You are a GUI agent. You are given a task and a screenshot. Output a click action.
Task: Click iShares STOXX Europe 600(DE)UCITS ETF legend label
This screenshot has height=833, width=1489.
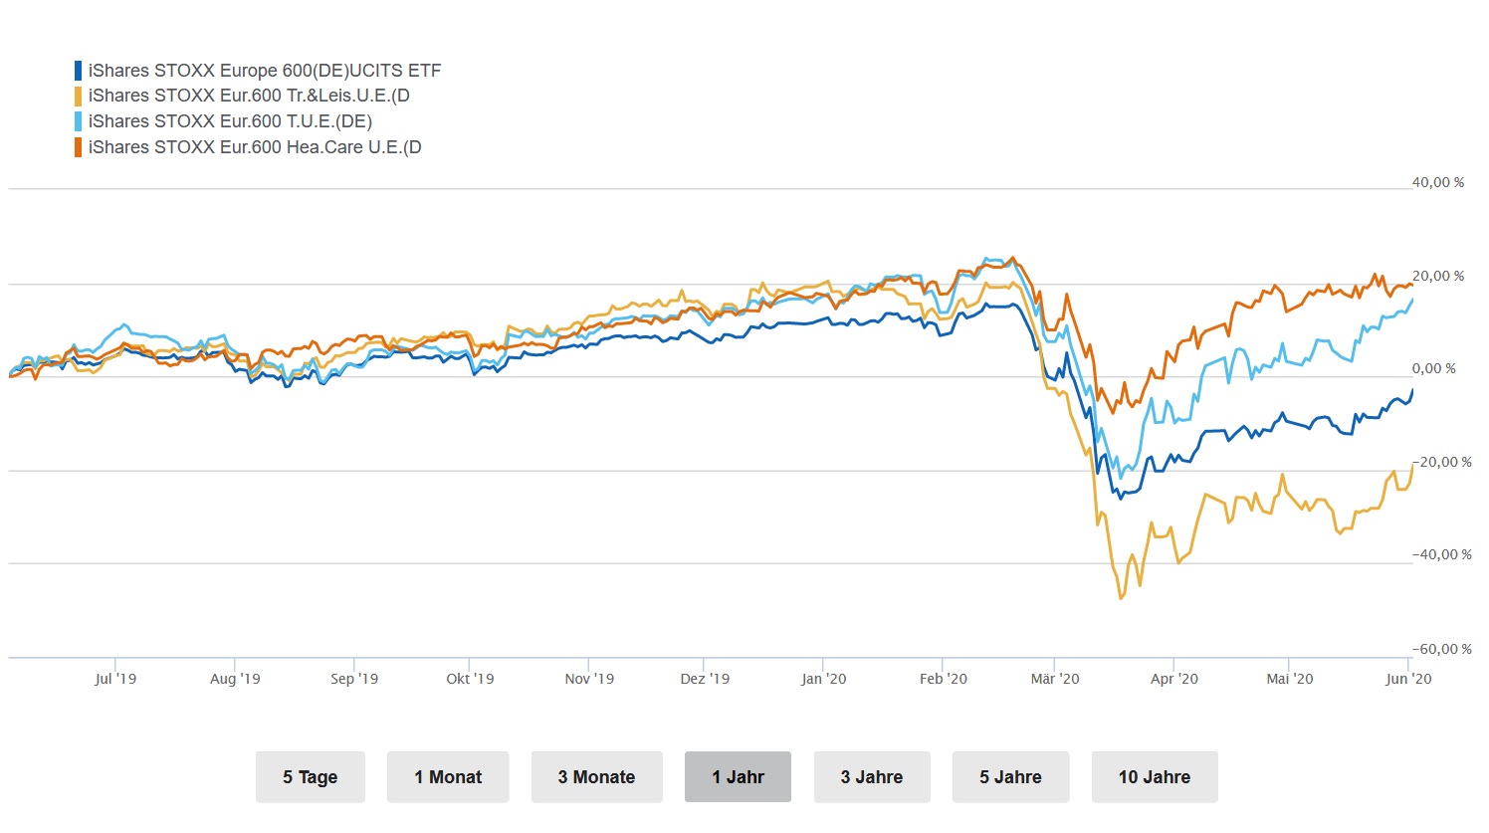tap(265, 71)
